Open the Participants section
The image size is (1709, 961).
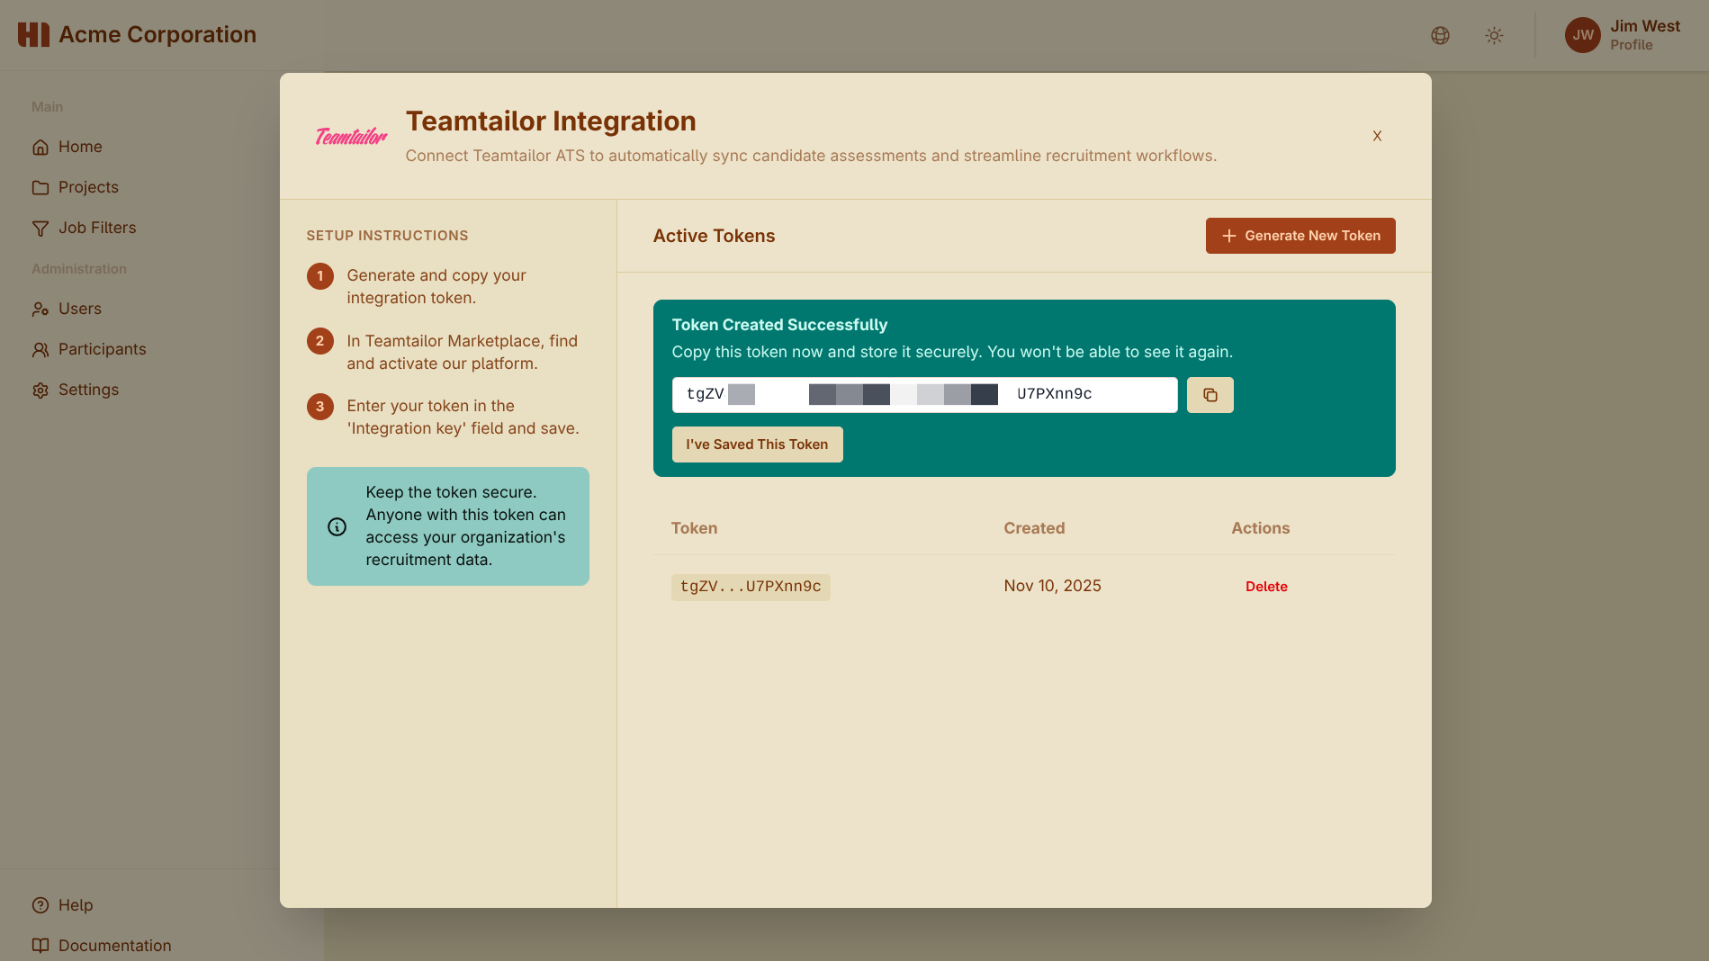tap(102, 349)
